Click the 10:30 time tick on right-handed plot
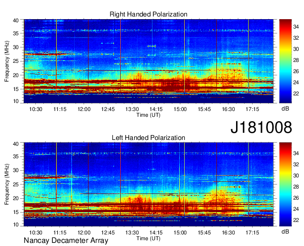Image resolution: width=304 pixels, height=246 pixels. [x=36, y=109]
